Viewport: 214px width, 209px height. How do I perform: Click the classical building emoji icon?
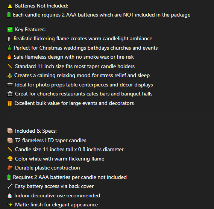[10, 94]
